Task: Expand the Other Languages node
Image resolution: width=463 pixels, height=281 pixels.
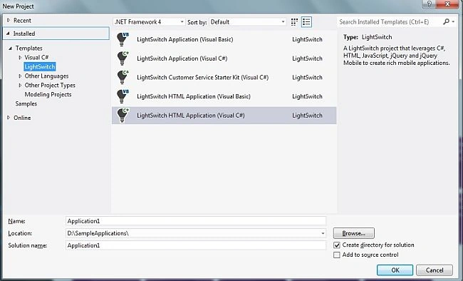Action: [x=20, y=76]
